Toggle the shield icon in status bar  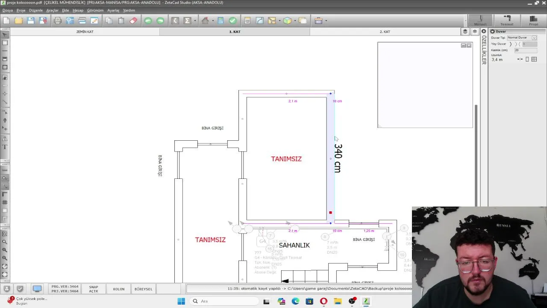(x=20, y=289)
